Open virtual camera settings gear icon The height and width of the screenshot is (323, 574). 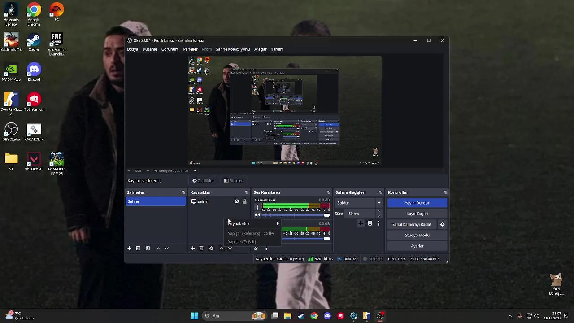(442, 224)
